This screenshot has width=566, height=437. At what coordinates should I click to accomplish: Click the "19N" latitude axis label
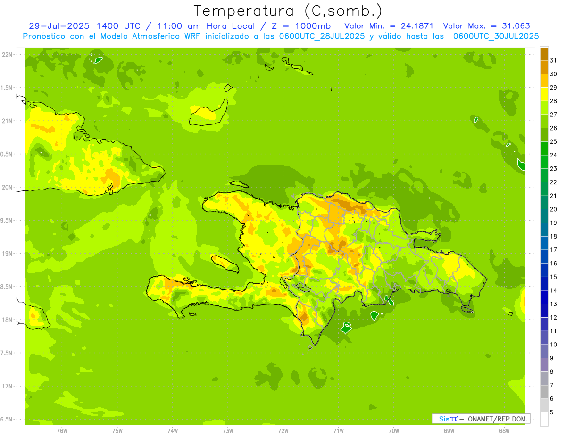(x=7, y=254)
